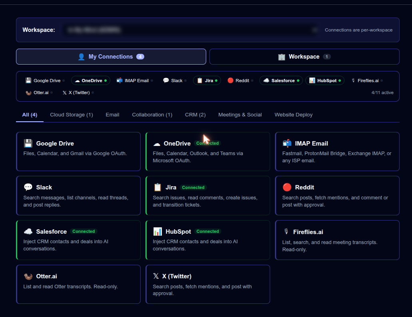
Task: Click the count badge 4 in My Connections
Action: coord(140,57)
